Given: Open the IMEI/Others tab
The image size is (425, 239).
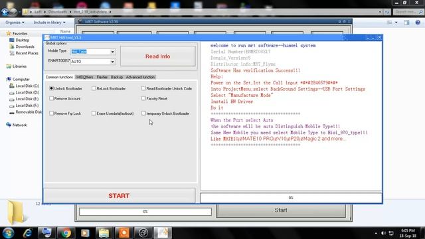Looking at the screenshot, I should pyautogui.click(x=85, y=77).
